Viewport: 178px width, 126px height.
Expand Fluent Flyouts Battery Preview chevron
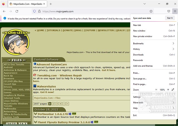click(x=35, y=122)
